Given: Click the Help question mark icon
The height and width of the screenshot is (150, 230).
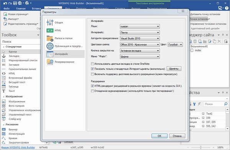Looking at the screenshot, I should [x=227, y=8].
